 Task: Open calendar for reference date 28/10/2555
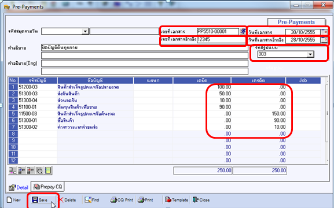click(324, 39)
